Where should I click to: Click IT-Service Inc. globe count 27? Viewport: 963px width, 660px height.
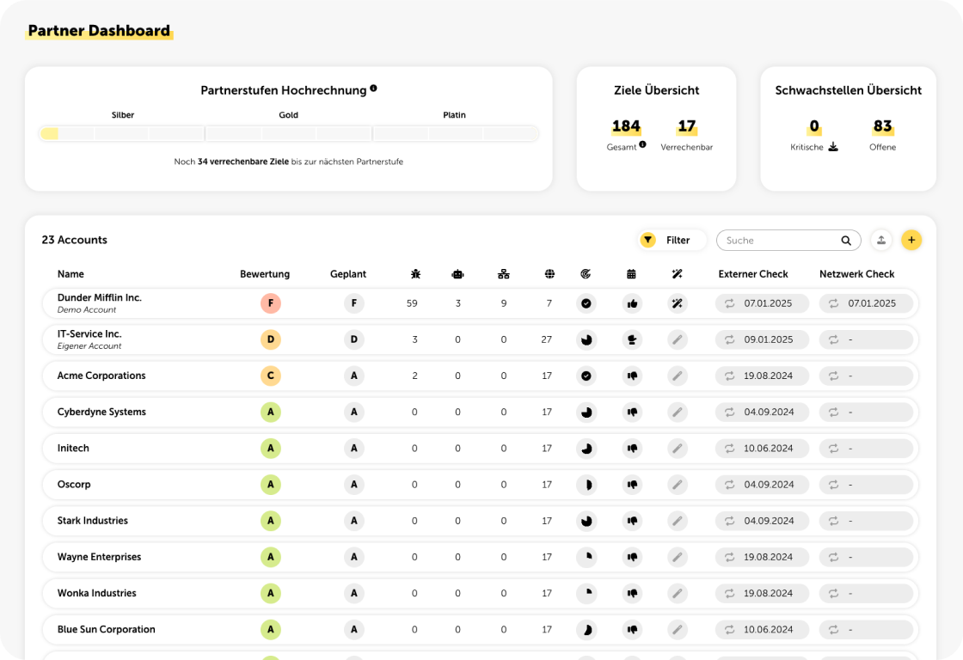click(547, 339)
